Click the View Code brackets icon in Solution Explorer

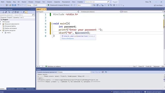(21, 12)
